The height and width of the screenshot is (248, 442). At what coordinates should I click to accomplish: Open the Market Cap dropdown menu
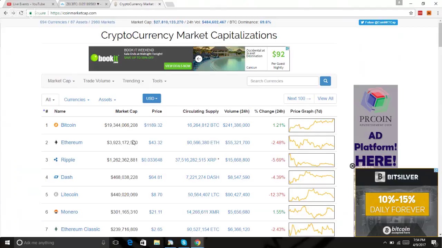pyautogui.click(x=61, y=81)
